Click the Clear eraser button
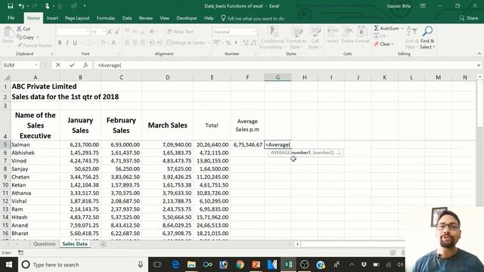The width and height of the screenshot is (484, 272). [x=383, y=44]
